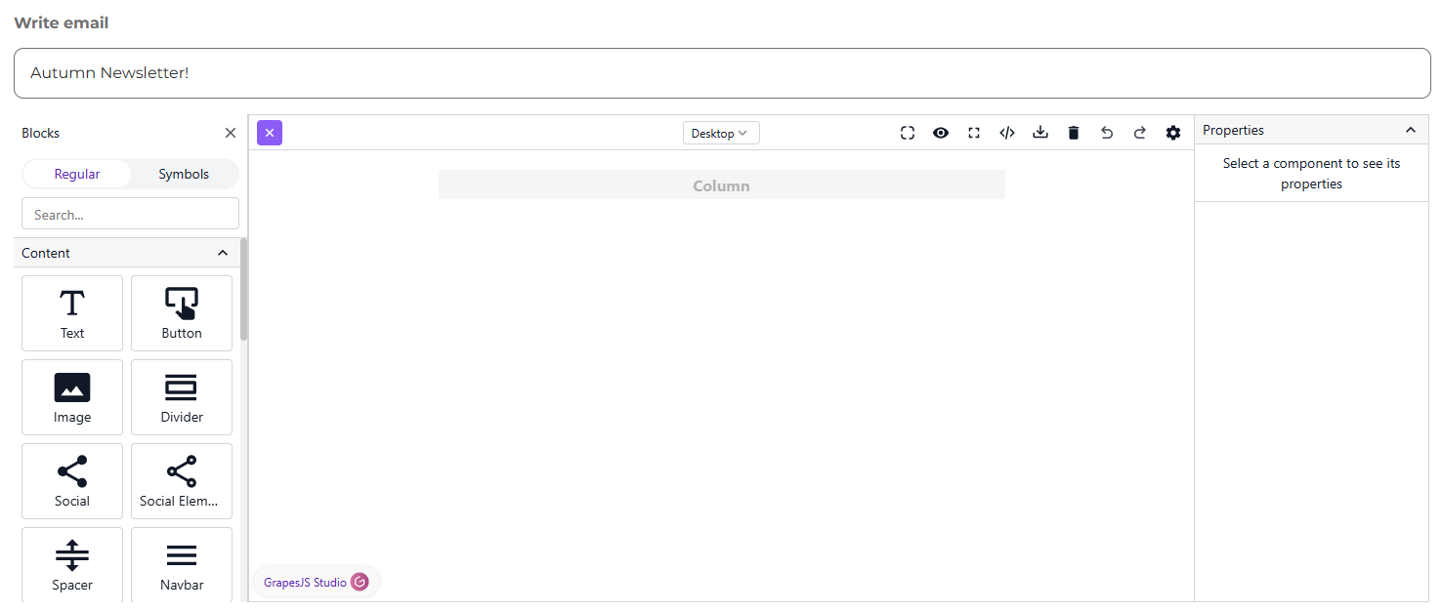Switch to the Symbols tab
This screenshot has height=611, width=1442.
pos(183,174)
